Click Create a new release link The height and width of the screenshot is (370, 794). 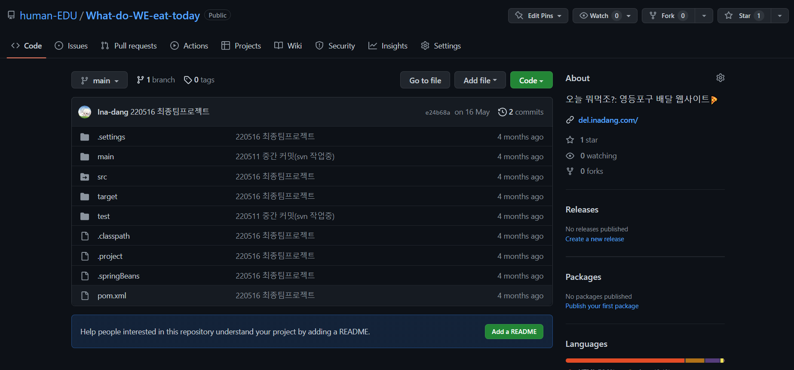pos(595,239)
